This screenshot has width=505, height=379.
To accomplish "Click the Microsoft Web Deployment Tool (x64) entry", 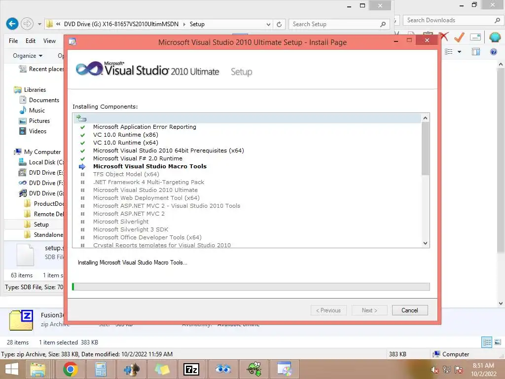I will [x=146, y=198].
